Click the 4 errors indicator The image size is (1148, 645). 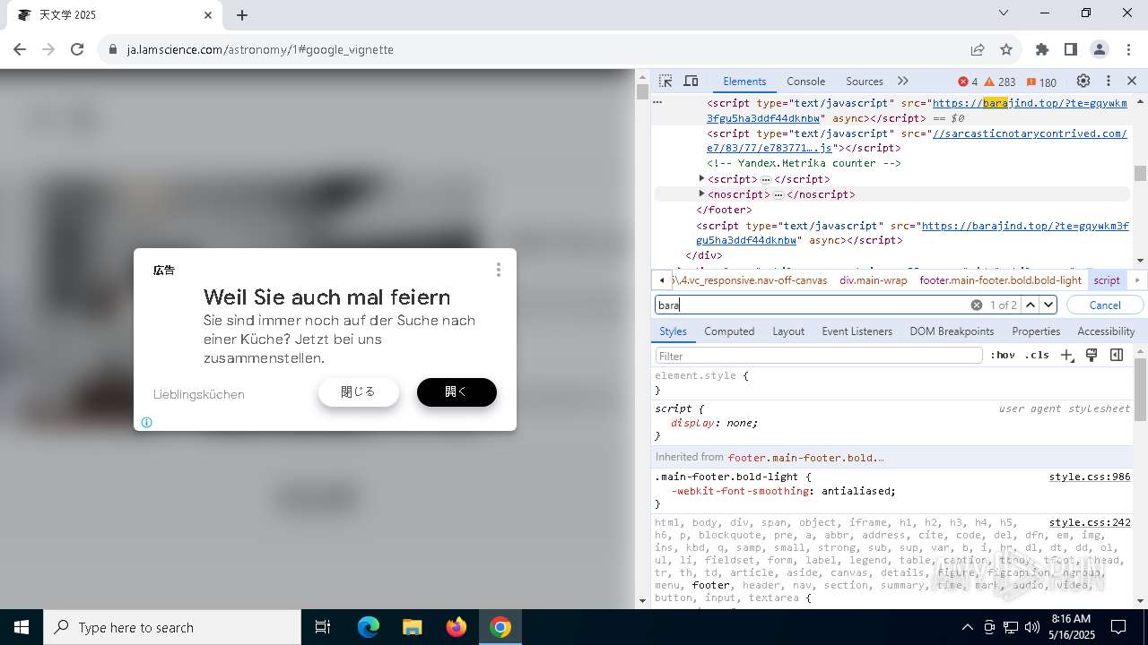[x=968, y=82]
